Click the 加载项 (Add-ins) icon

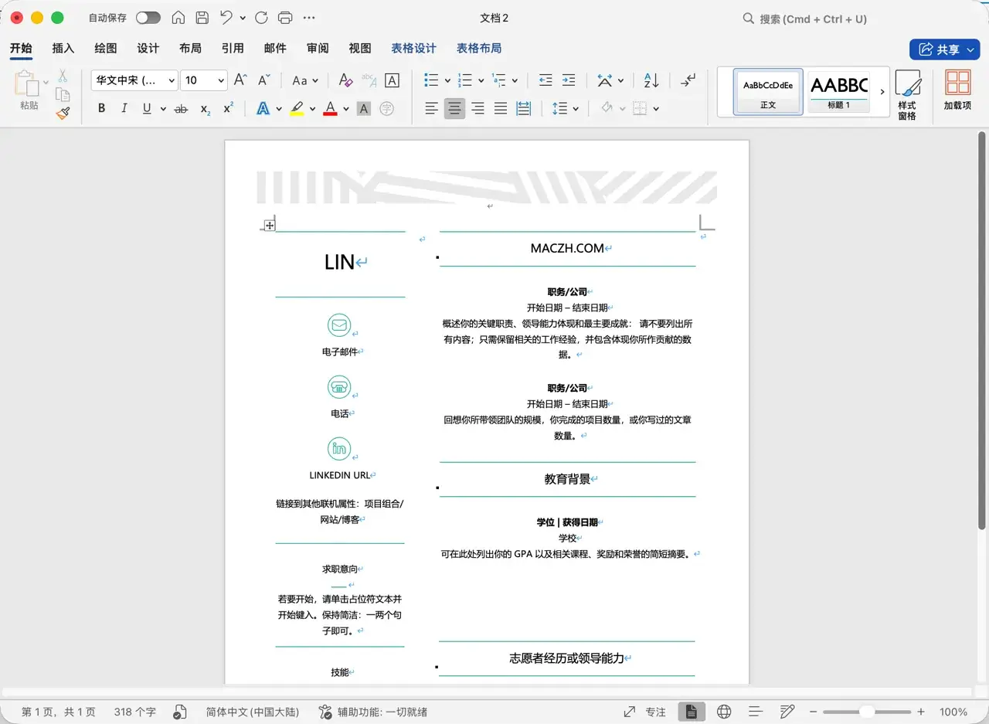pyautogui.click(x=958, y=92)
